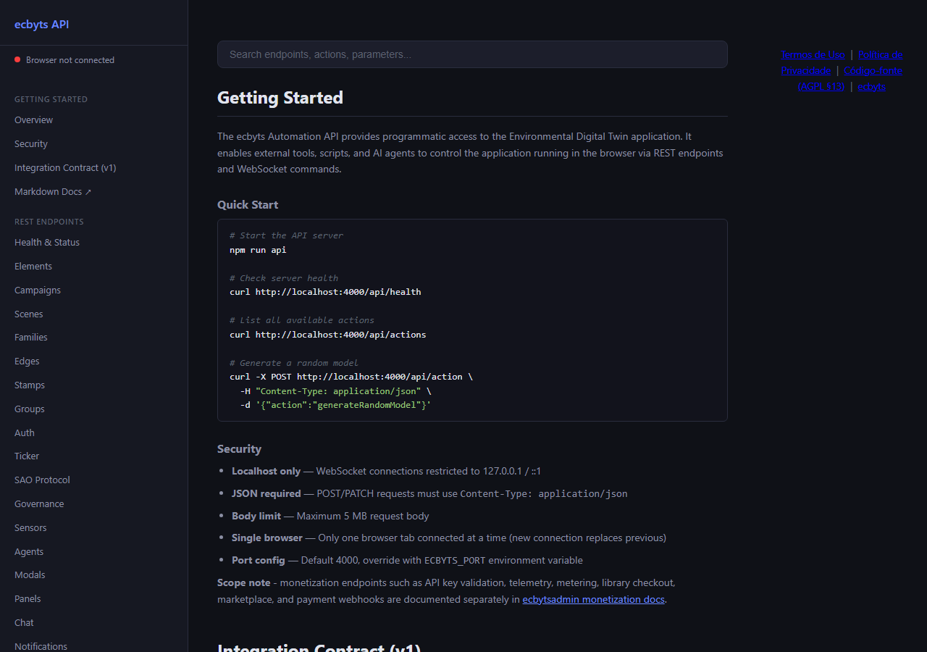Follow the ecbytsadmin monetization docs link
The width and height of the screenshot is (927, 652).
pos(593,600)
